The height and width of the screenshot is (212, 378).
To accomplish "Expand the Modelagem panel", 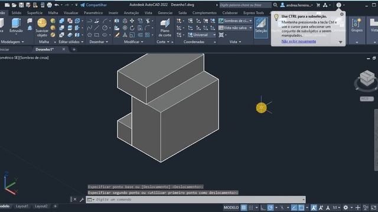I will point(12,42).
